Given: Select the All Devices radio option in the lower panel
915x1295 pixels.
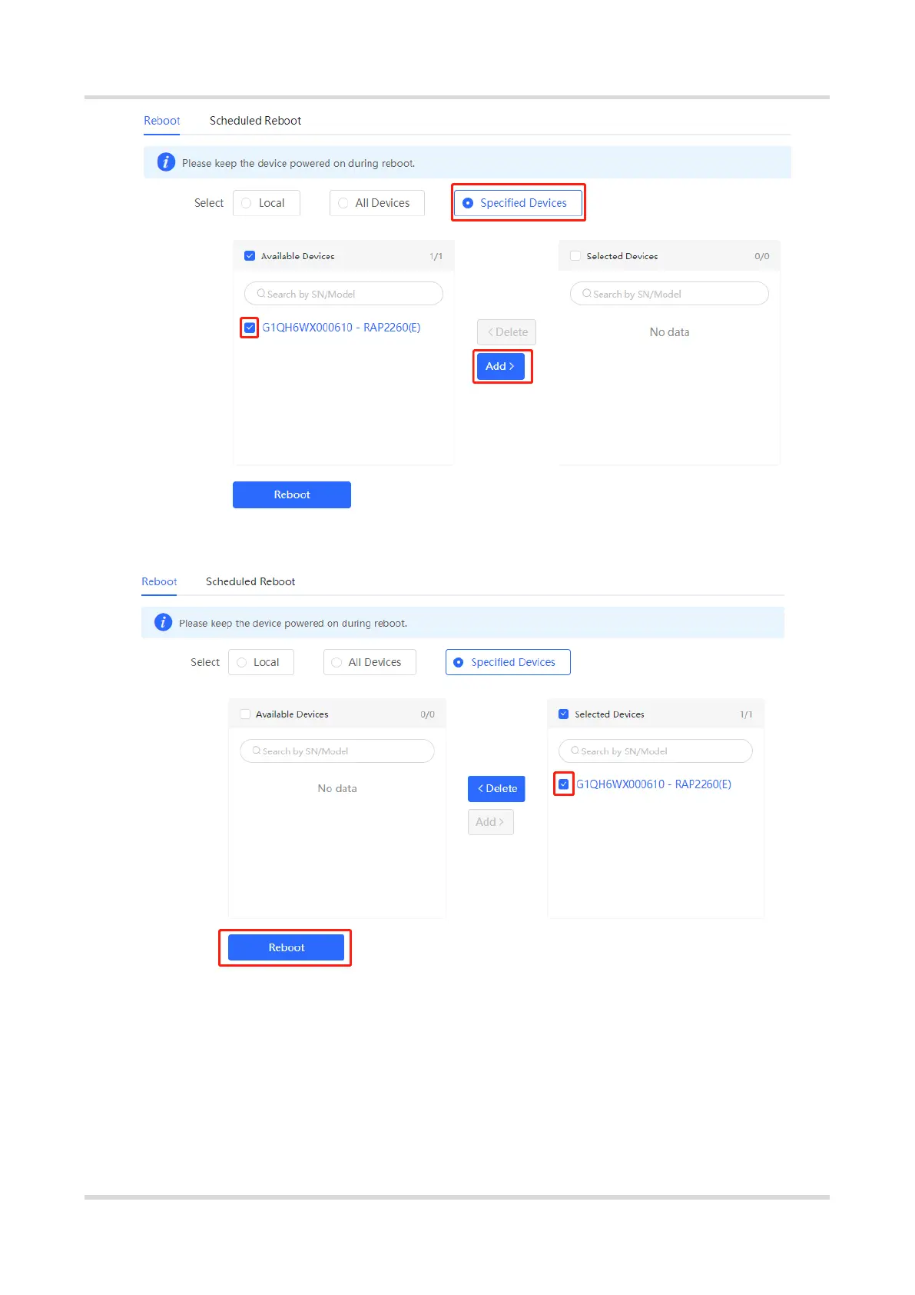Looking at the screenshot, I should tap(370, 662).
